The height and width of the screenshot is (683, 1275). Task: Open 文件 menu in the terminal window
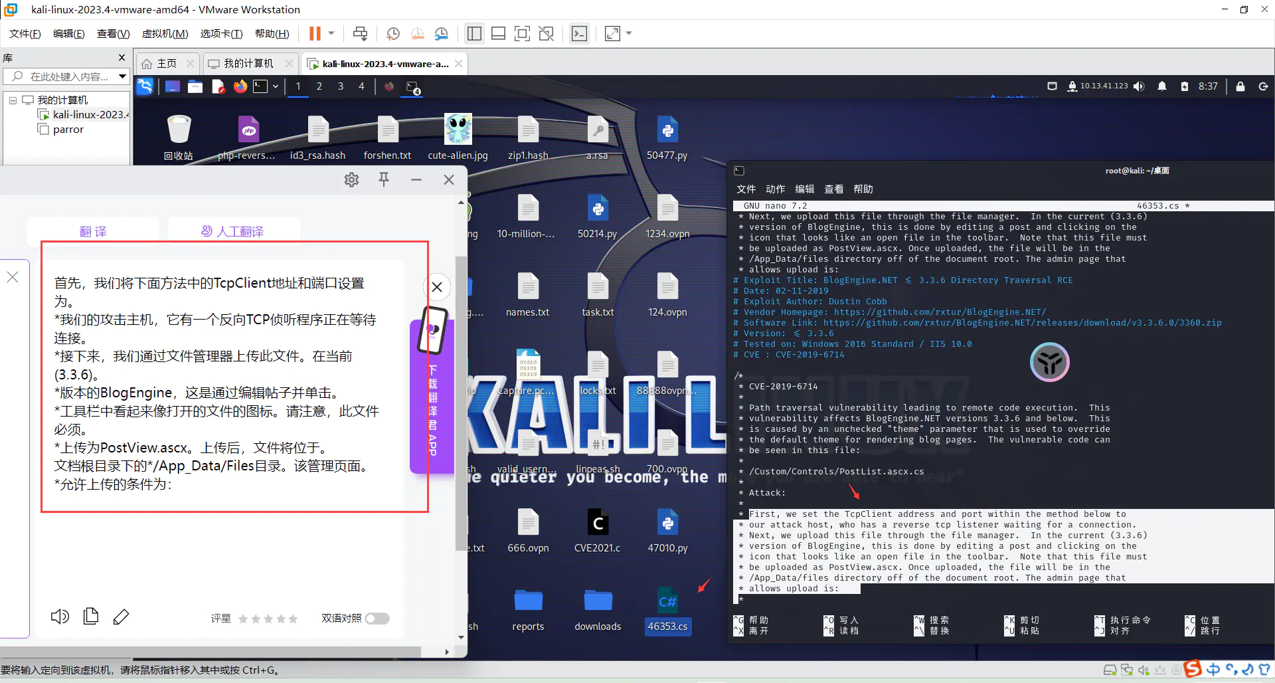pos(746,189)
